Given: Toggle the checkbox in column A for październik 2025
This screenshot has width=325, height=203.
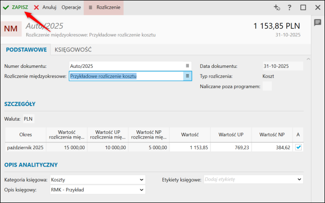Looking at the screenshot, I should [298, 147].
